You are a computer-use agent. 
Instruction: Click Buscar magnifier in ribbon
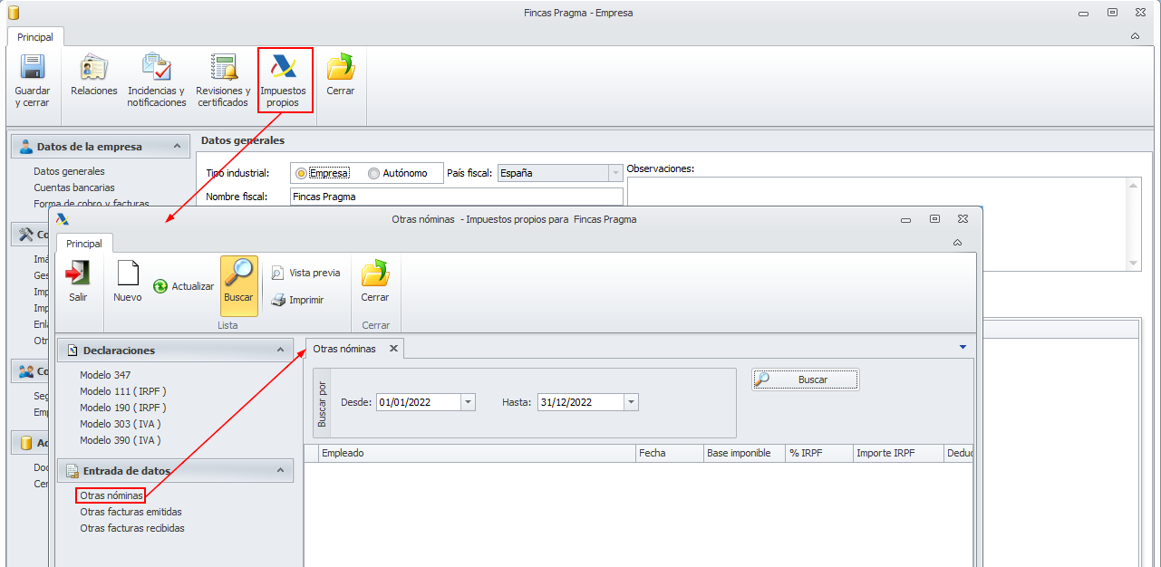pyautogui.click(x=239, y=273)
